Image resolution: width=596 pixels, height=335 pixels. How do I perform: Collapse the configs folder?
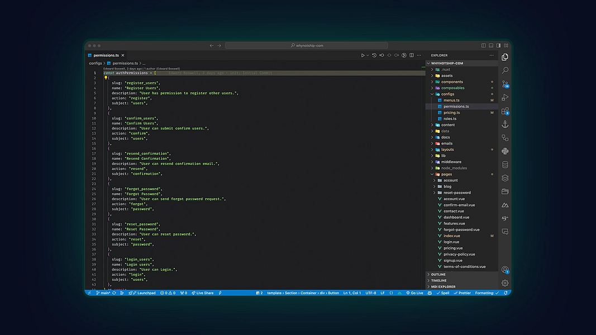[447, 94]
